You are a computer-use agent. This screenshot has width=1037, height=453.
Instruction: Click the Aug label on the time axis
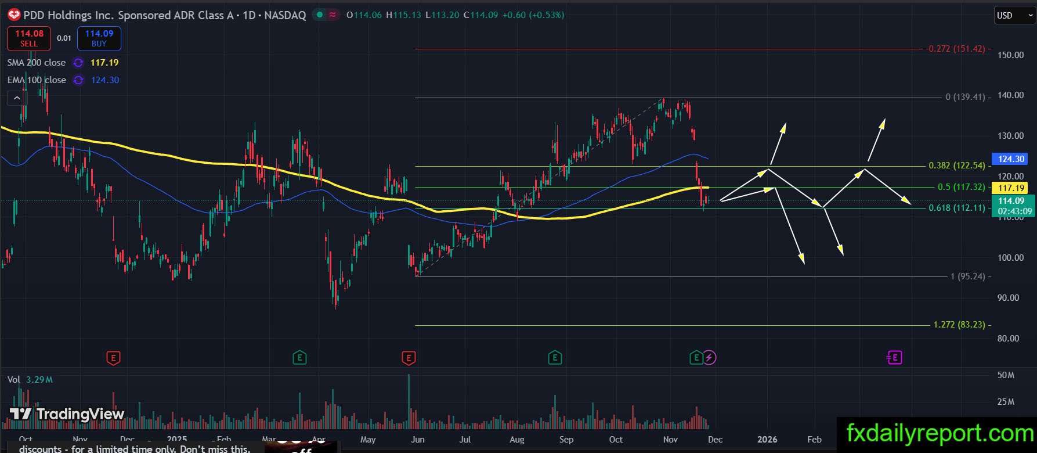click(517, 440)
